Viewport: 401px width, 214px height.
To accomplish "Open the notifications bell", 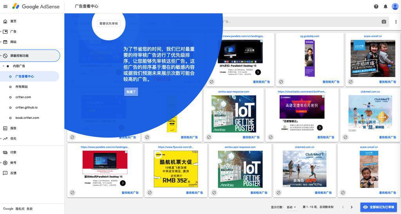I will 385,6.
